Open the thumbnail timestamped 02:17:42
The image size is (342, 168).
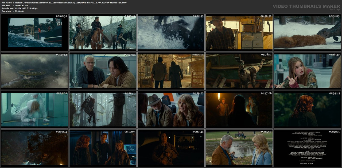click(171, 148)
